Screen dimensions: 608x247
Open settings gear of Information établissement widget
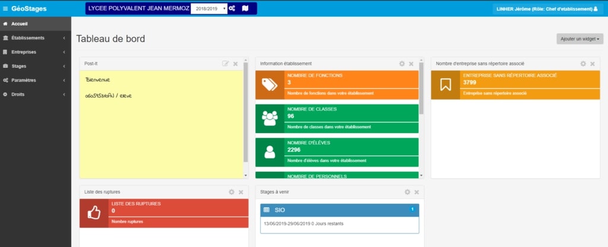click(x=402, y=64)
